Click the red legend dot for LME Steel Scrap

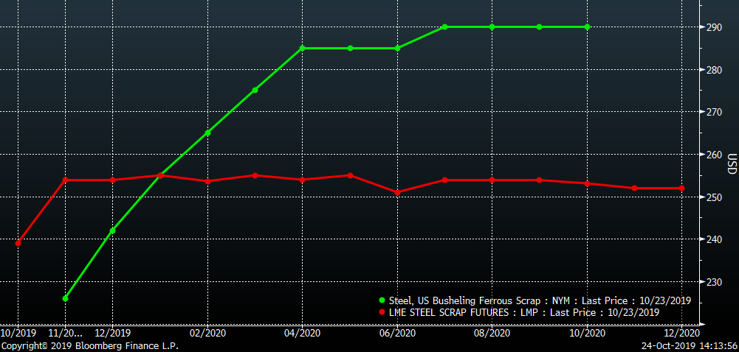[382, 312]
